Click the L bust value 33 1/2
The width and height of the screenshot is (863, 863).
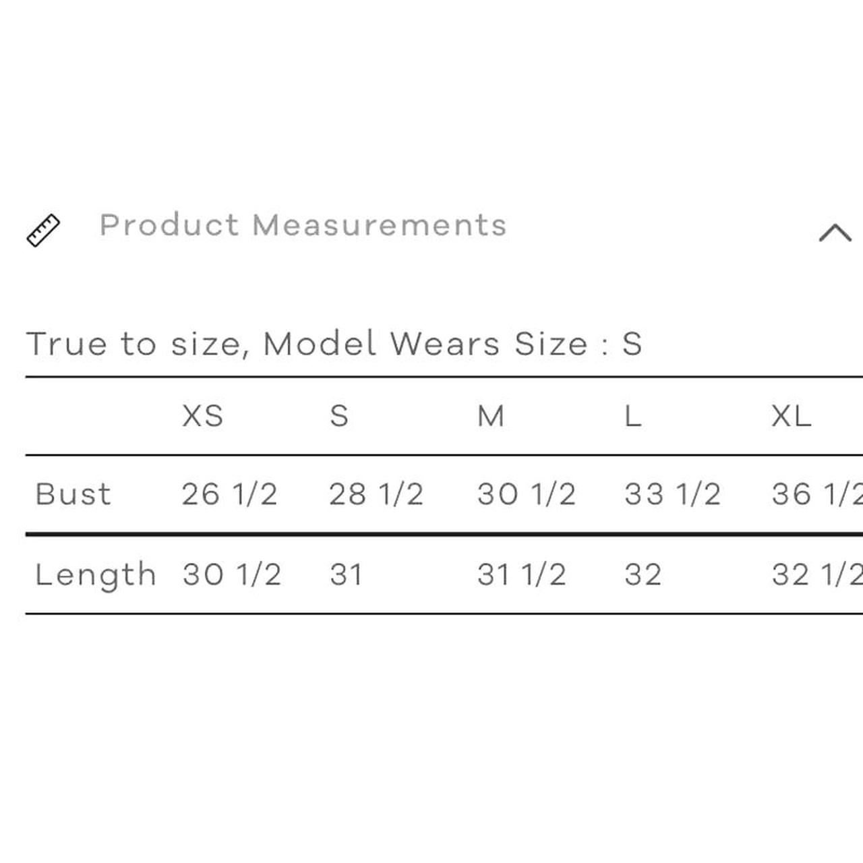[x=672, y=494]
